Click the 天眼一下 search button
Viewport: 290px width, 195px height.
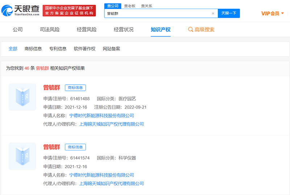(229, 13)
